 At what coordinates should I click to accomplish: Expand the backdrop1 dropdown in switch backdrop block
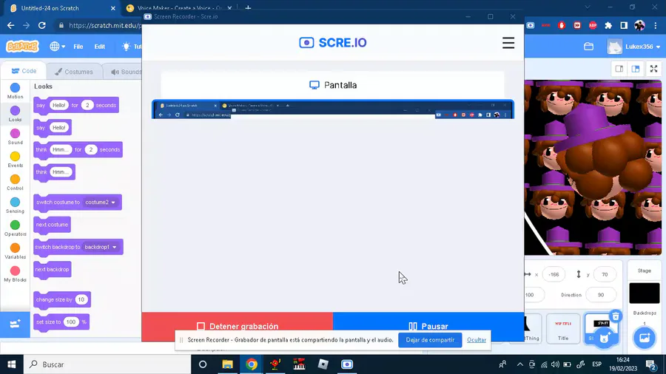pyautogui.click(x=100, y=247)
